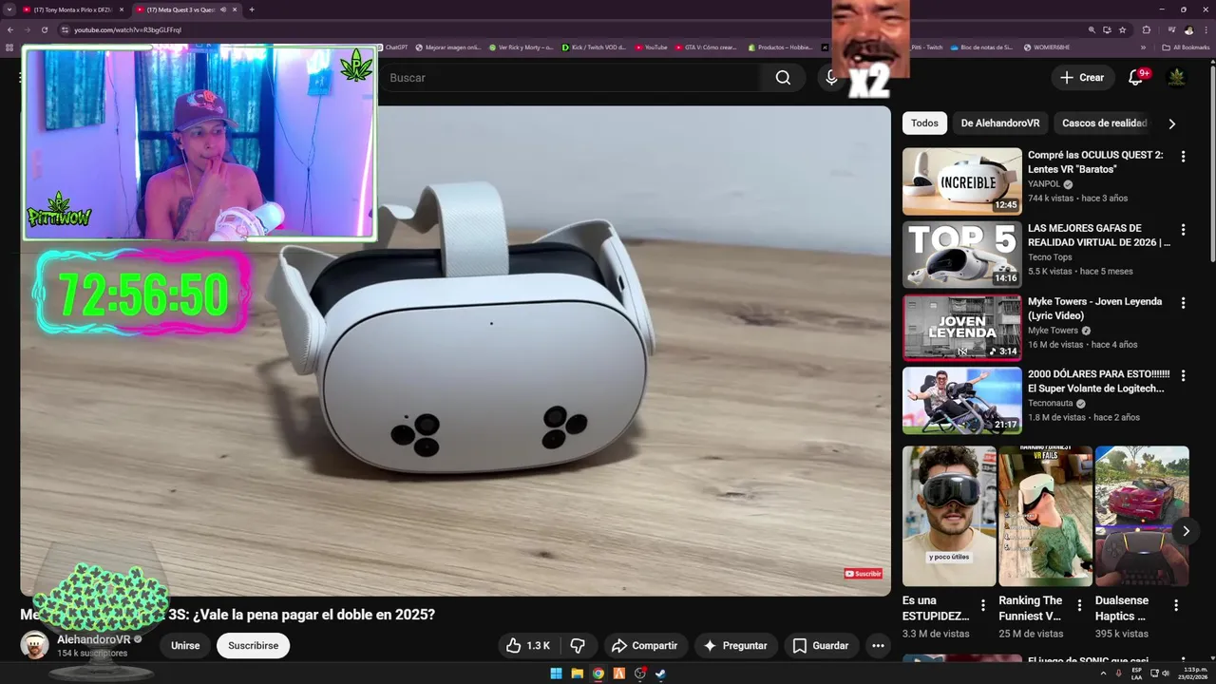
Task: Show hidden tray icons chevron
Action: pos(1104,674)
